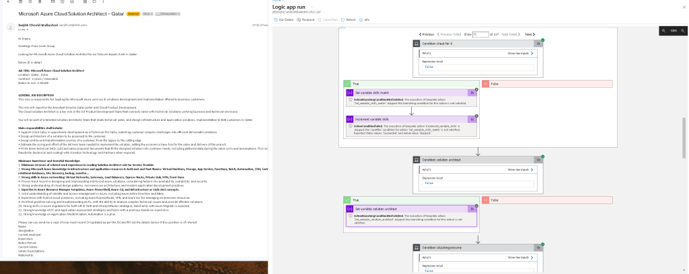689x274 pixels.
Task: Go to Next failed iteration
Action: [511, 34]
